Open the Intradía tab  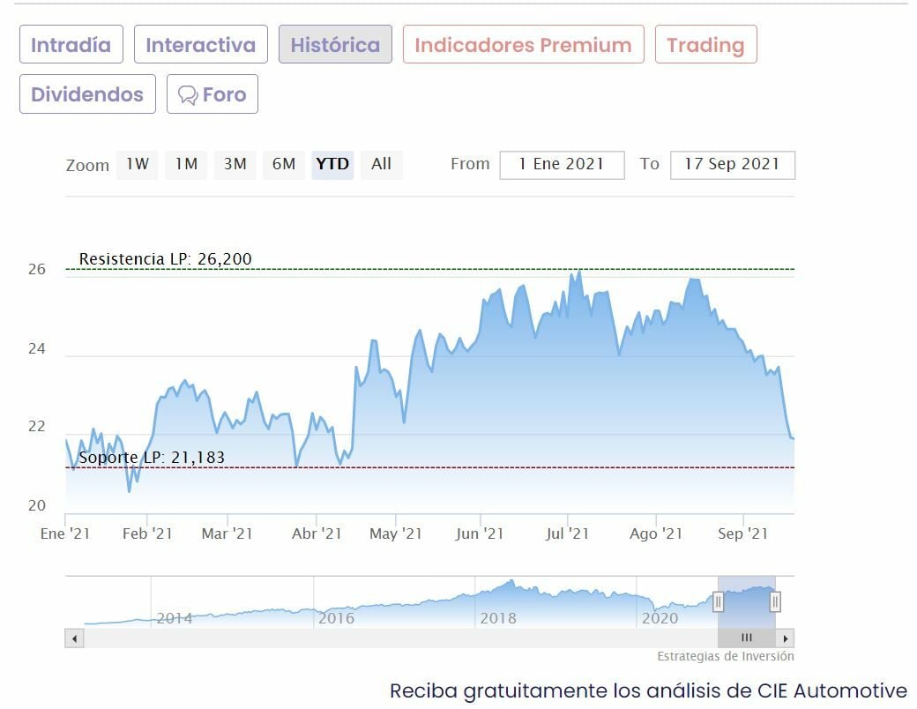71,45
